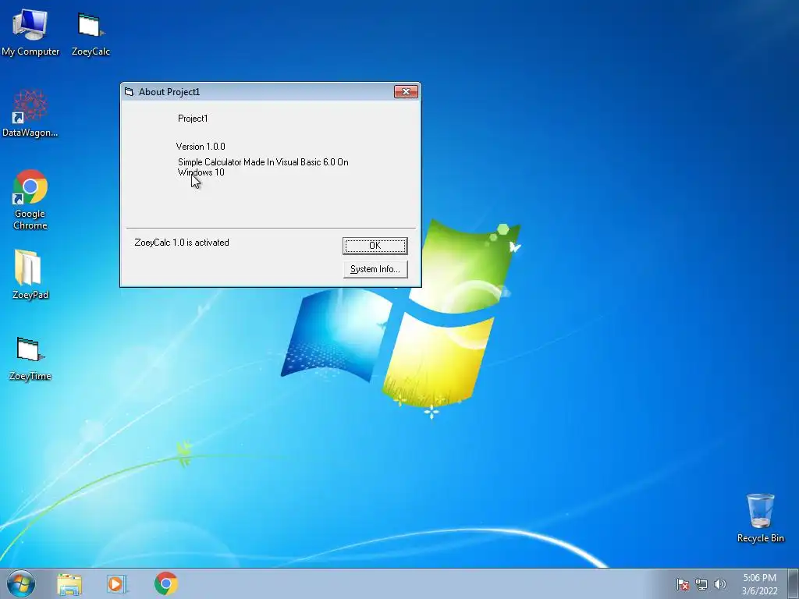Screen dimensions: 799x599
Task: Click the 'About Project1' window title
Action: point(169,92)
